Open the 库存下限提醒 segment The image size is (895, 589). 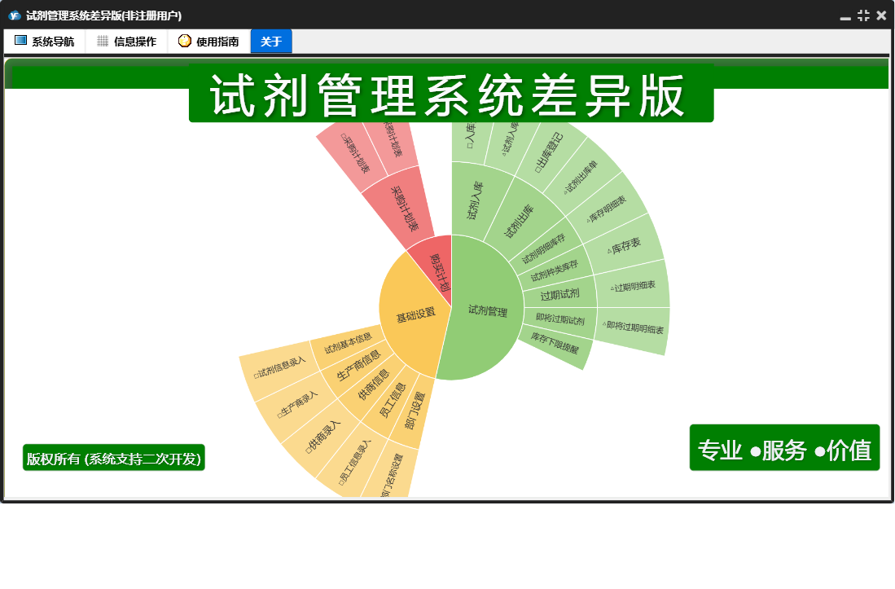pos(555,342)
